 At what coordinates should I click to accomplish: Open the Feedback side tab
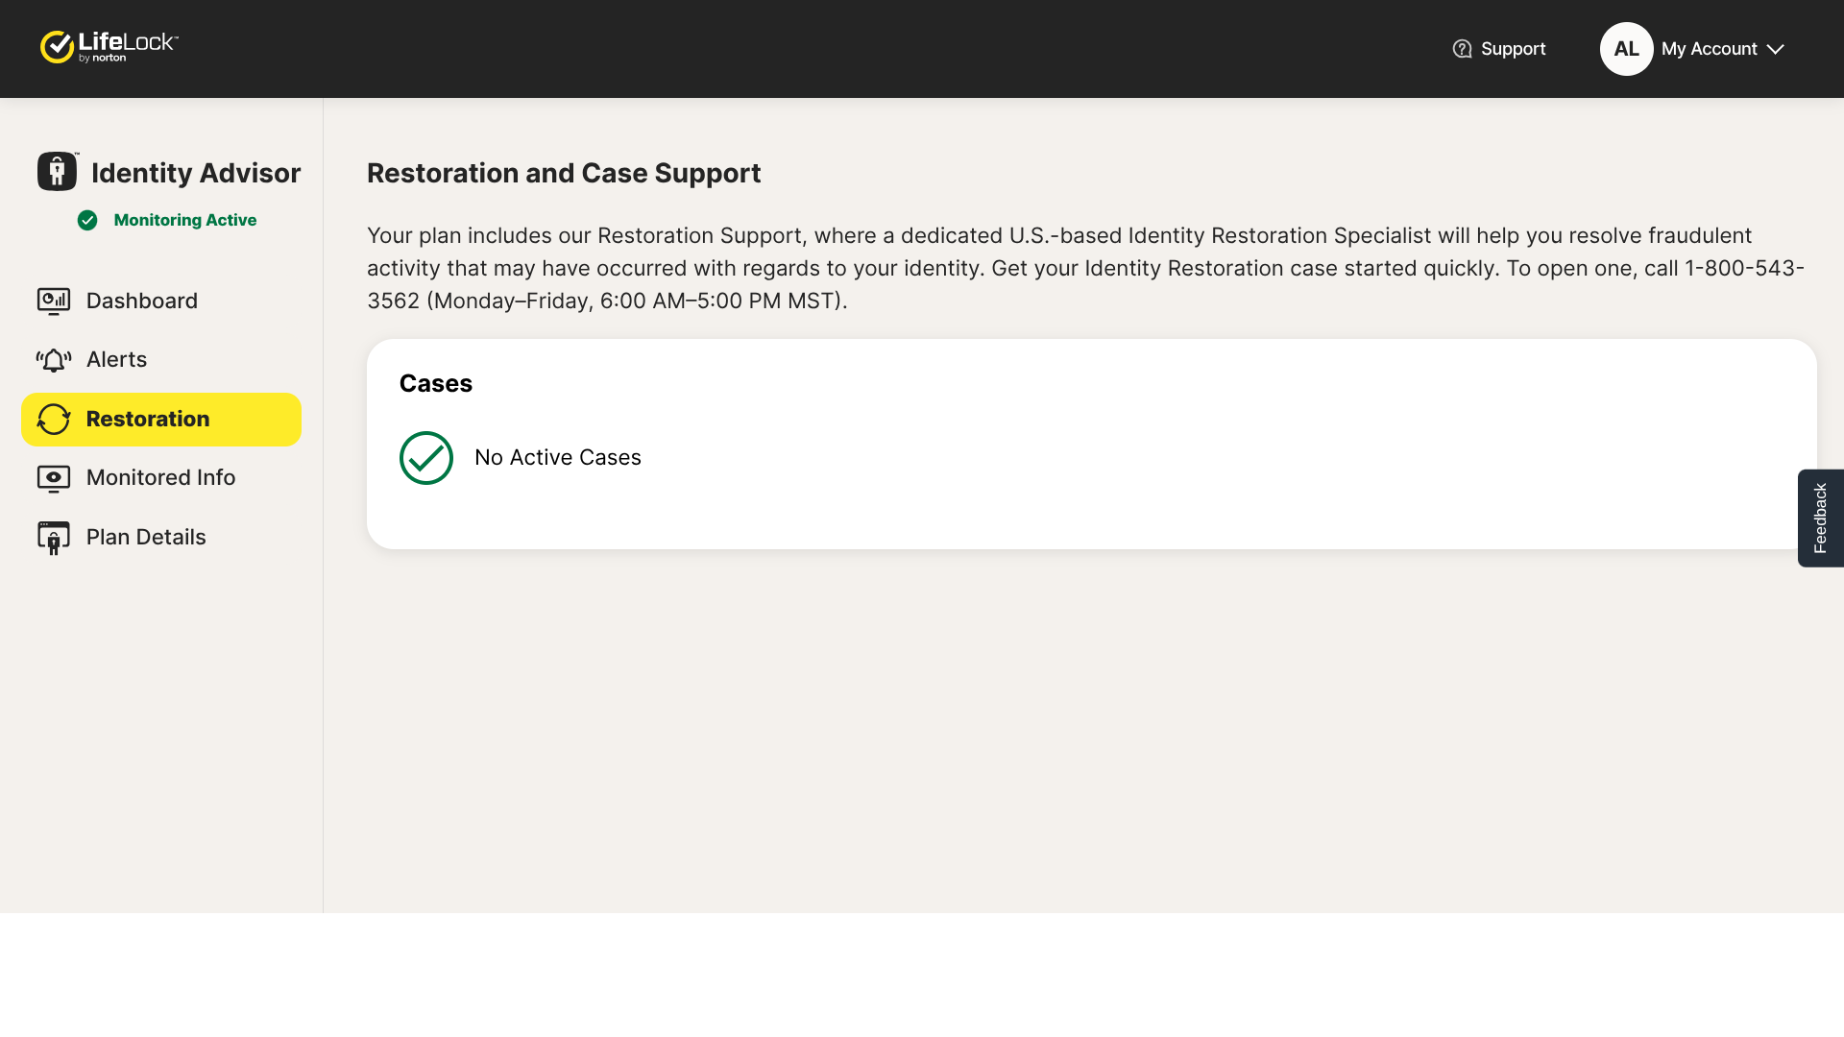1820,518
